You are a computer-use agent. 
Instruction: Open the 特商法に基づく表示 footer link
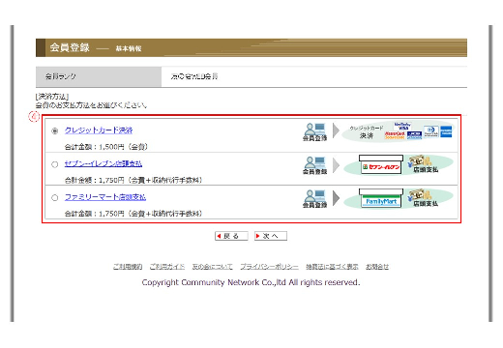pyautogui.click(x=332, y=267)
